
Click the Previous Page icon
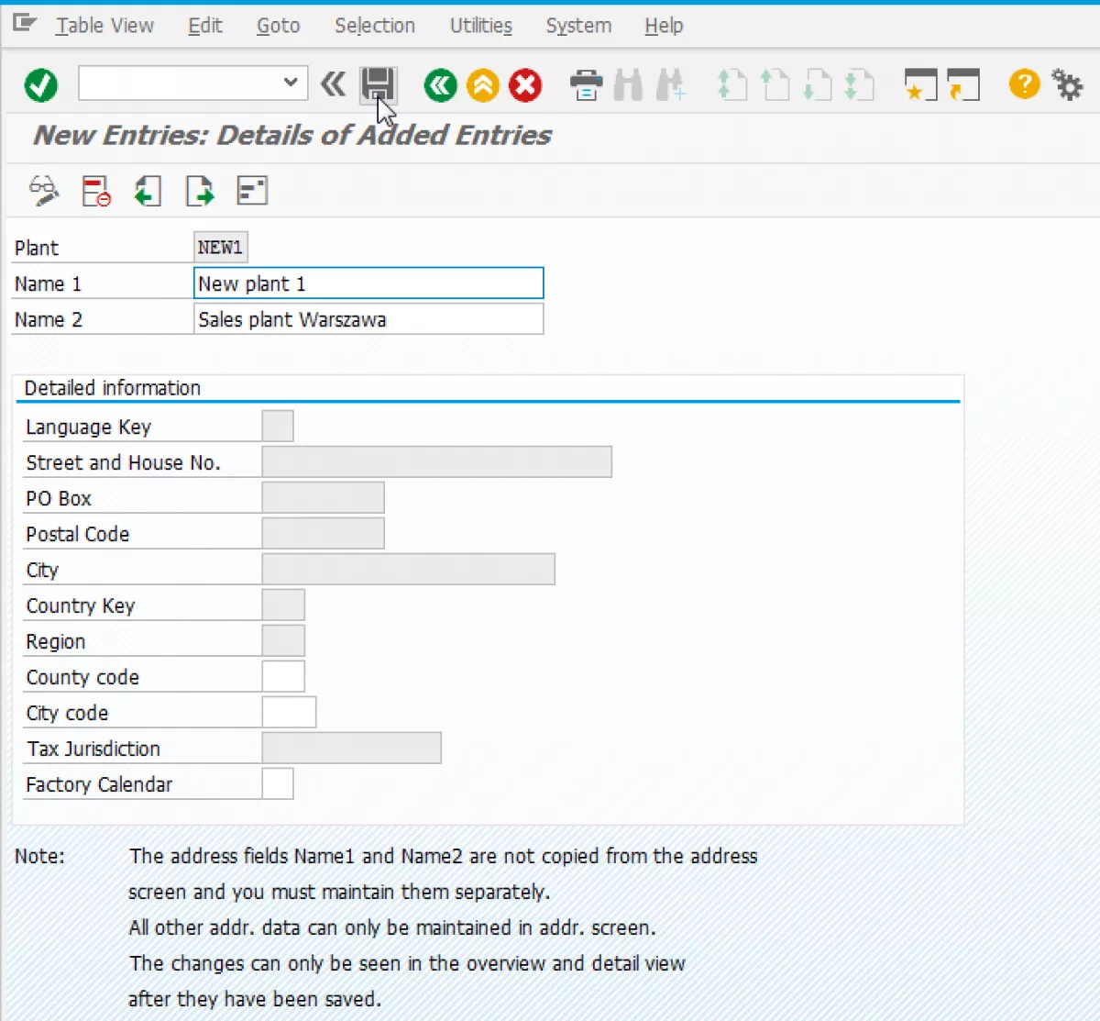[x=775, y=85]
